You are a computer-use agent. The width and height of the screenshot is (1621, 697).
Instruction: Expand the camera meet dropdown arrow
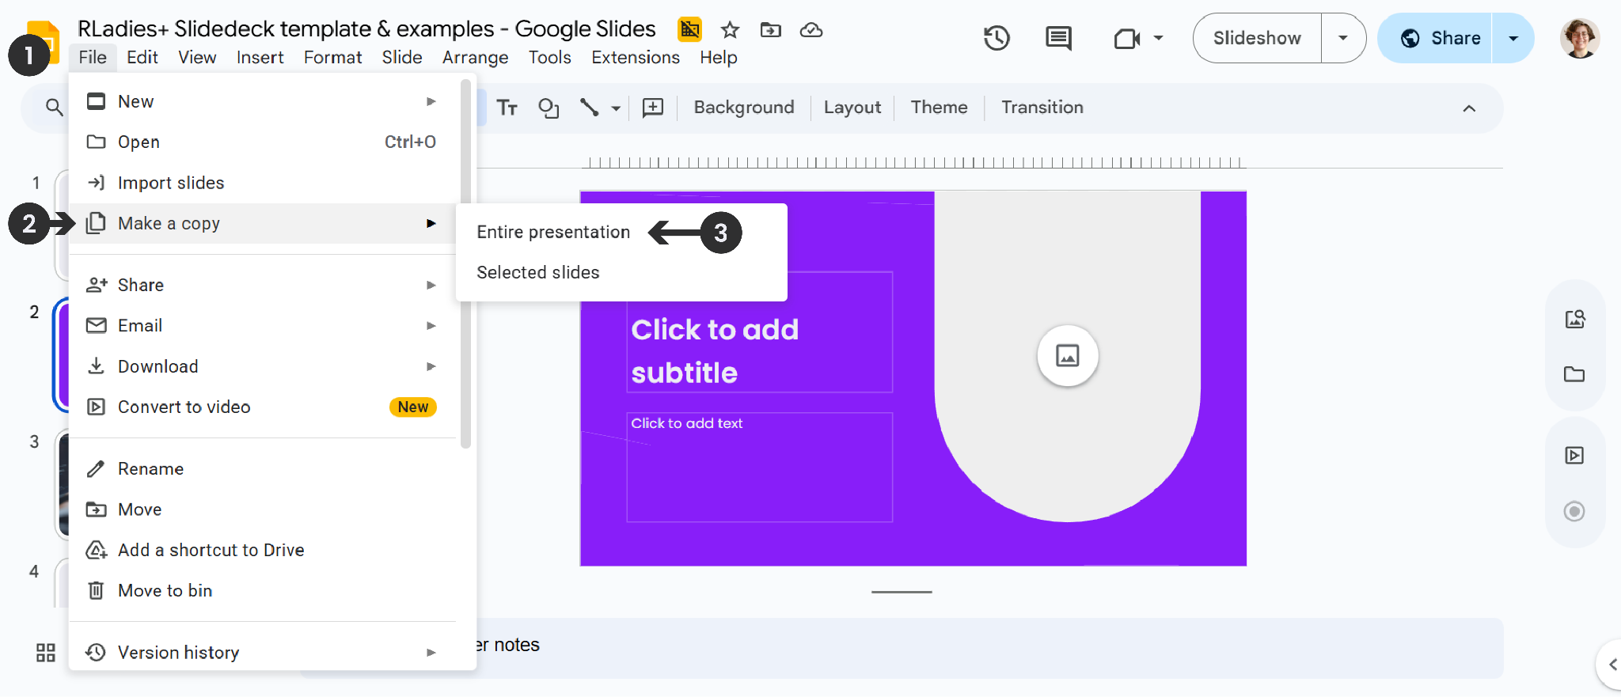point(1159,38)
